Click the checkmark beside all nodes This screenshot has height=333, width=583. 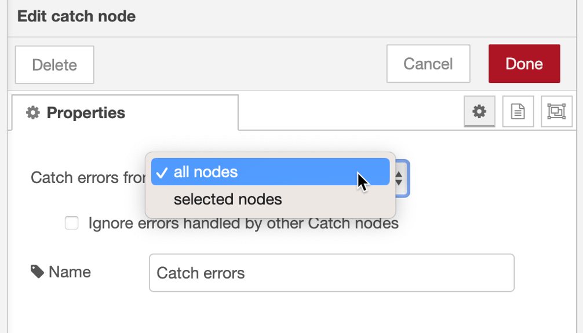[162, 173]
